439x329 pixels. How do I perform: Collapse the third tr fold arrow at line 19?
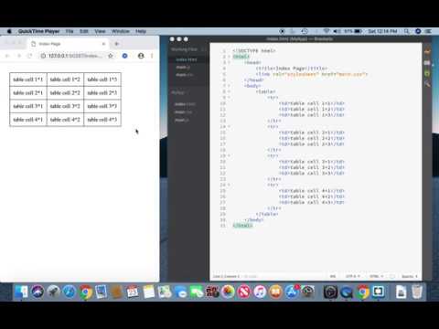pos(229,155)
